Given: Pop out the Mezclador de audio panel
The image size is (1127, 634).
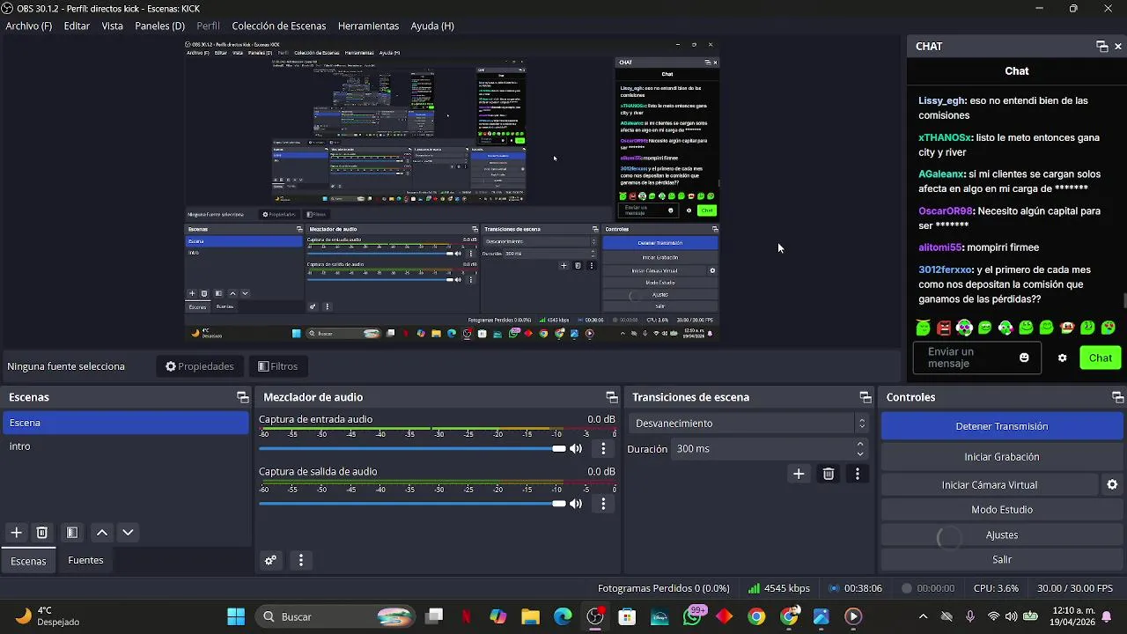Looking at the screenshot, I should click(612, 397).
